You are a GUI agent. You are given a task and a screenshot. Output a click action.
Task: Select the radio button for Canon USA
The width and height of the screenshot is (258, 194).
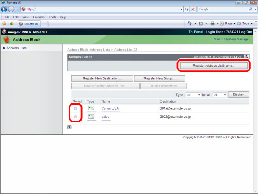click(75, 109)
